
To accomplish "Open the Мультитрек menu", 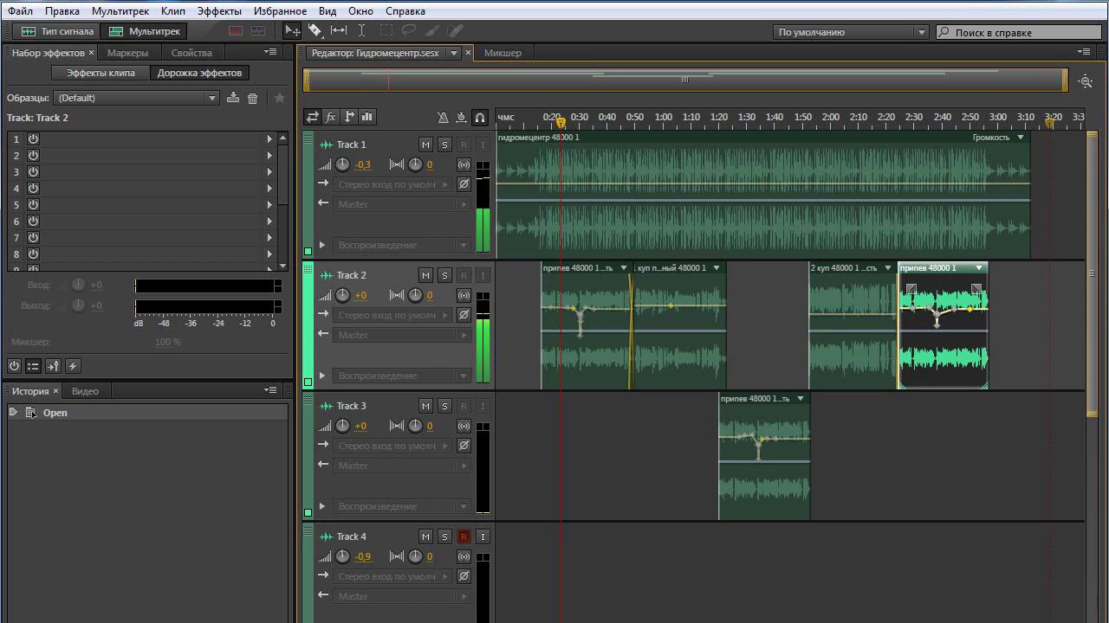I will [x=122, y=11].
